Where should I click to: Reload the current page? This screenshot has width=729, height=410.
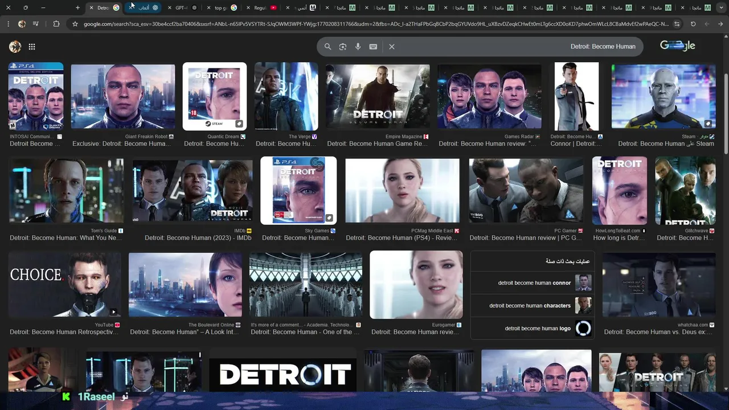click(x=693, y=24)
